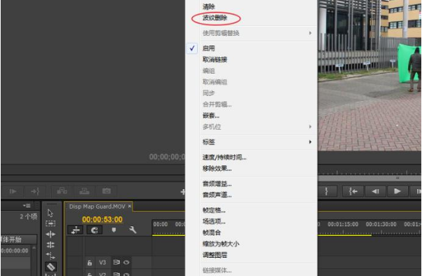Image resolution: width=422 pixels, height=276 pixels.
Task: Switch to Disp Map Guard.MOV sequence tab
Action: coord(97,207)
